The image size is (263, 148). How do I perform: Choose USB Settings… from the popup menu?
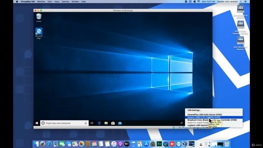[x=194, y=110]
